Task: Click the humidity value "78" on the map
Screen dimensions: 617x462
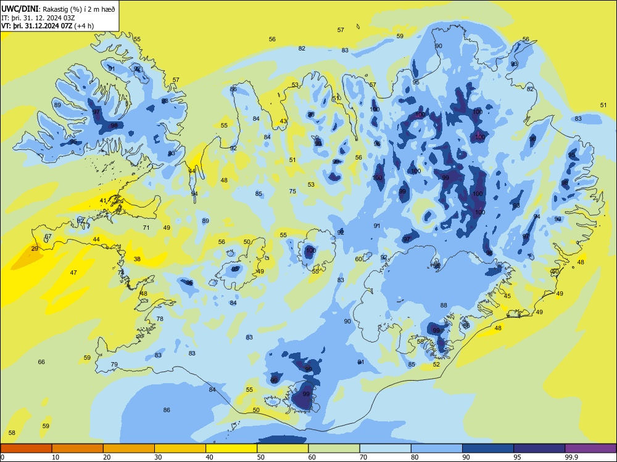Action: click(160, 318)
